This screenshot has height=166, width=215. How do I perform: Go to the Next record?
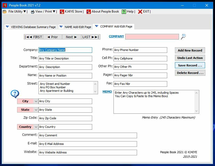click(72, 37)
